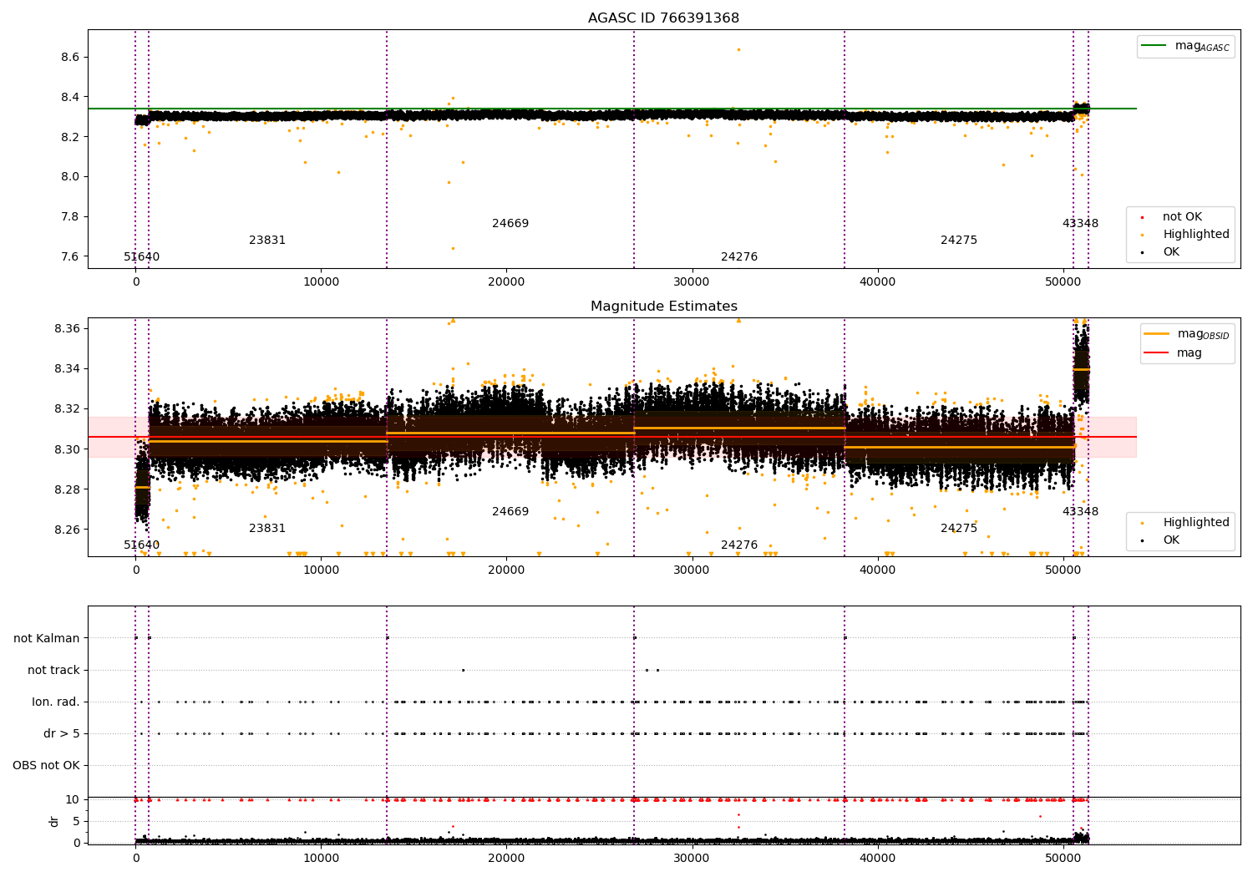Click x-axis tick 40000 under the top plot
This screenshot has height=877, width=1253.
click(877, 282)
